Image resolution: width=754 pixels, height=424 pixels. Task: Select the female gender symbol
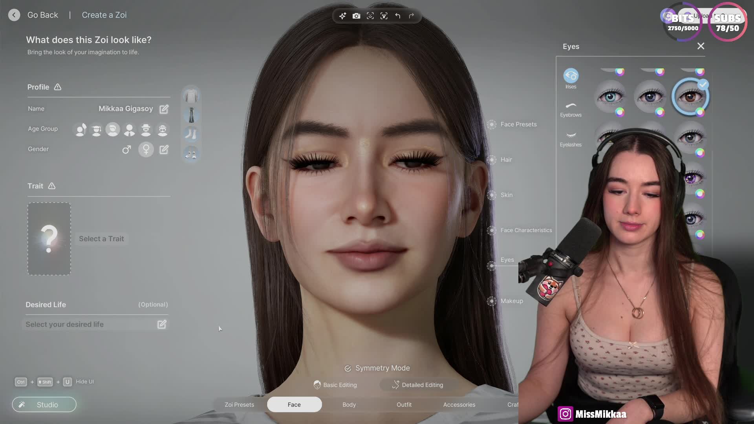point(146,150)
